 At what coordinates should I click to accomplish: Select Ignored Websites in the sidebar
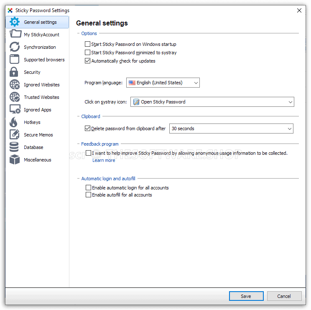(x=37, y=85)
